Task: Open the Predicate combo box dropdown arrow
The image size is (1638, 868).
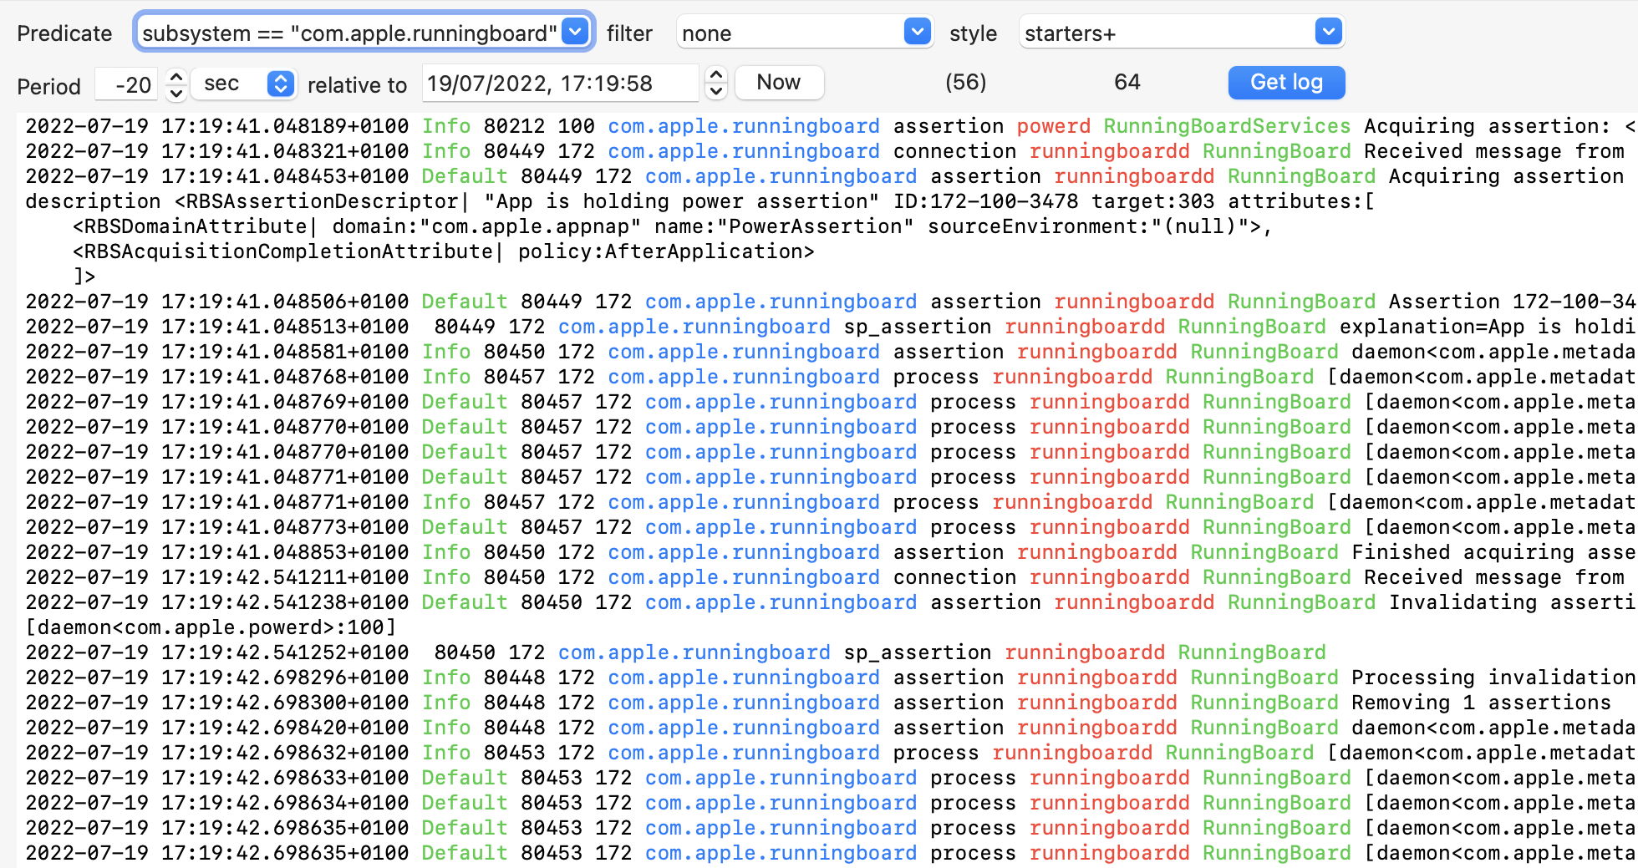Action: point(575,33)
